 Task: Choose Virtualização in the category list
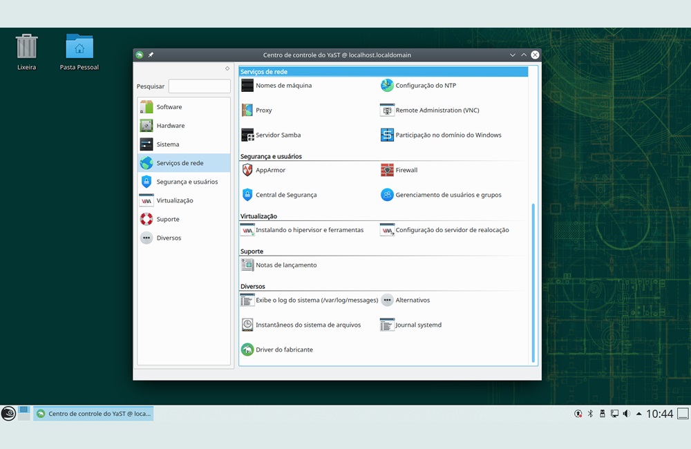pyautogui.click(x=174, y=200)
